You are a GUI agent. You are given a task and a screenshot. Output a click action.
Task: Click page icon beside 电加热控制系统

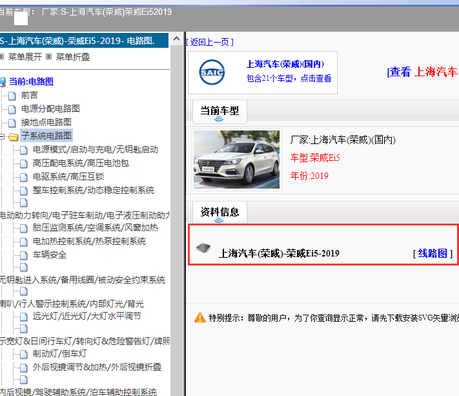(24, 242)
